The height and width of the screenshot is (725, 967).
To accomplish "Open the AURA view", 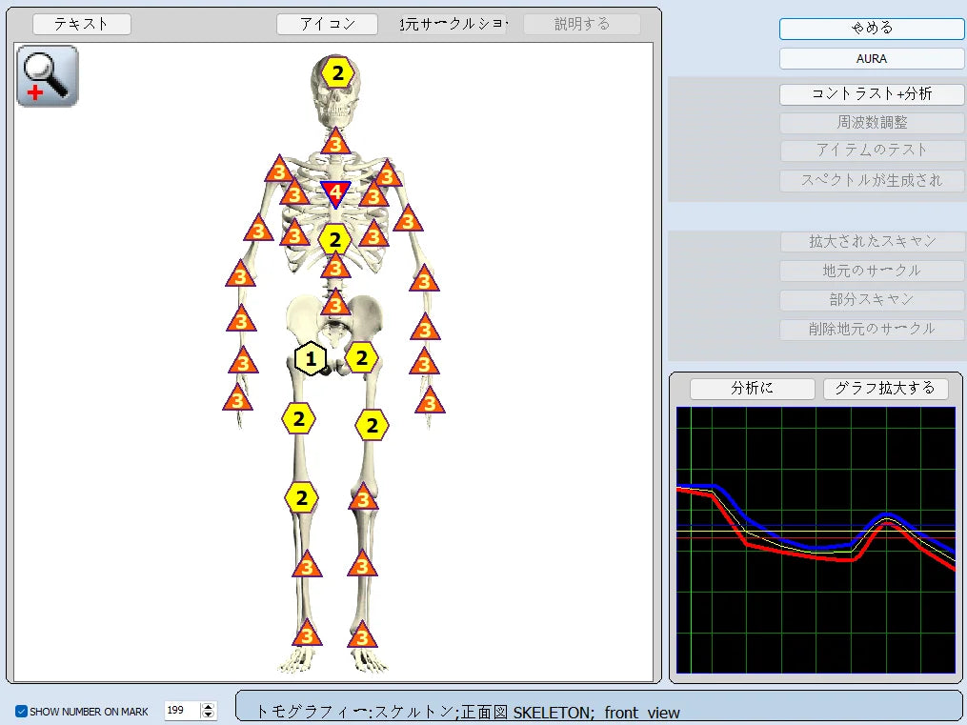I will (871, 59).
